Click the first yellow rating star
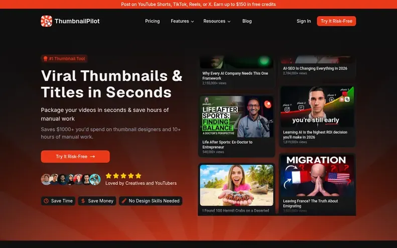The image size is (397, 248). tap(108, 176)
